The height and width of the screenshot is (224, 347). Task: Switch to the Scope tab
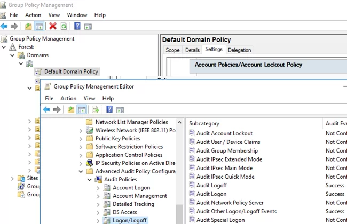172,50
